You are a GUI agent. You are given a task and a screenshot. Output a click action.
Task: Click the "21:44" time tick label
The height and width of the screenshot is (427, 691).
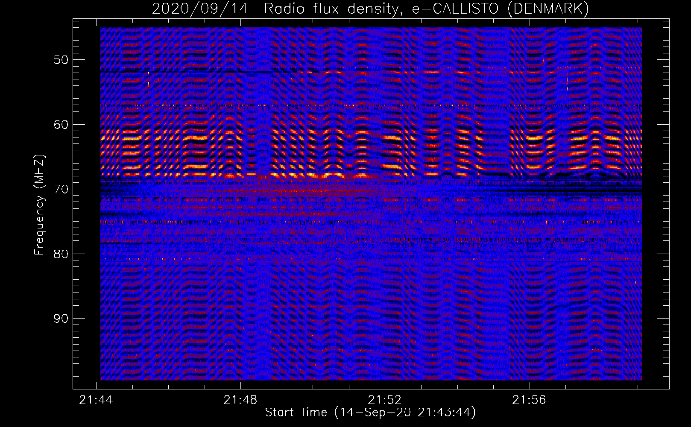pyautogui.click(x=96, y=400)
